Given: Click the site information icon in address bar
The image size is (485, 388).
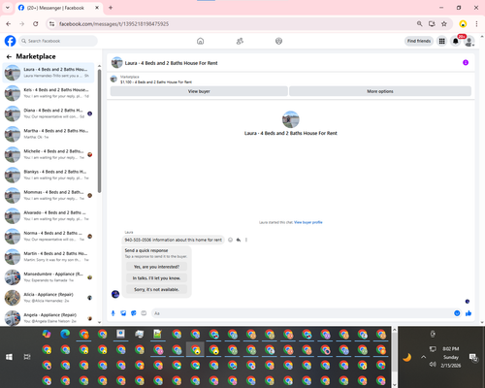Looking at the screenshot, I should pos(51,24).
